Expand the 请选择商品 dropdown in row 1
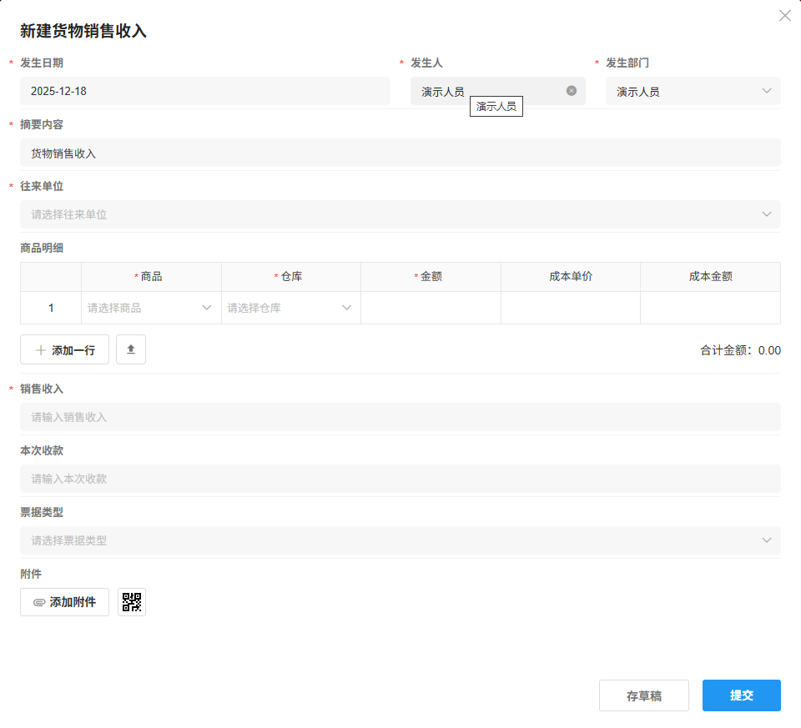Screen dimensions: 801x728 point(206,307)
